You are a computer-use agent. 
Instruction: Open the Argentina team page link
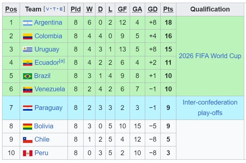[x=48, y=23]
